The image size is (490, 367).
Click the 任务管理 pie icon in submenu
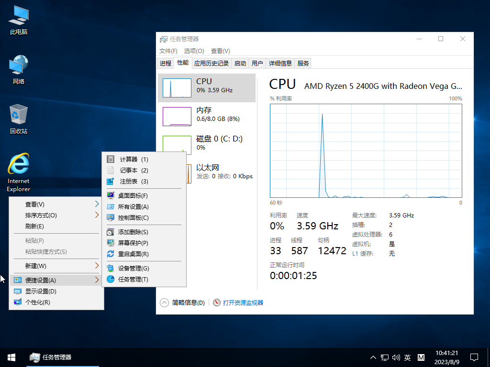click(x=111, y=279)
